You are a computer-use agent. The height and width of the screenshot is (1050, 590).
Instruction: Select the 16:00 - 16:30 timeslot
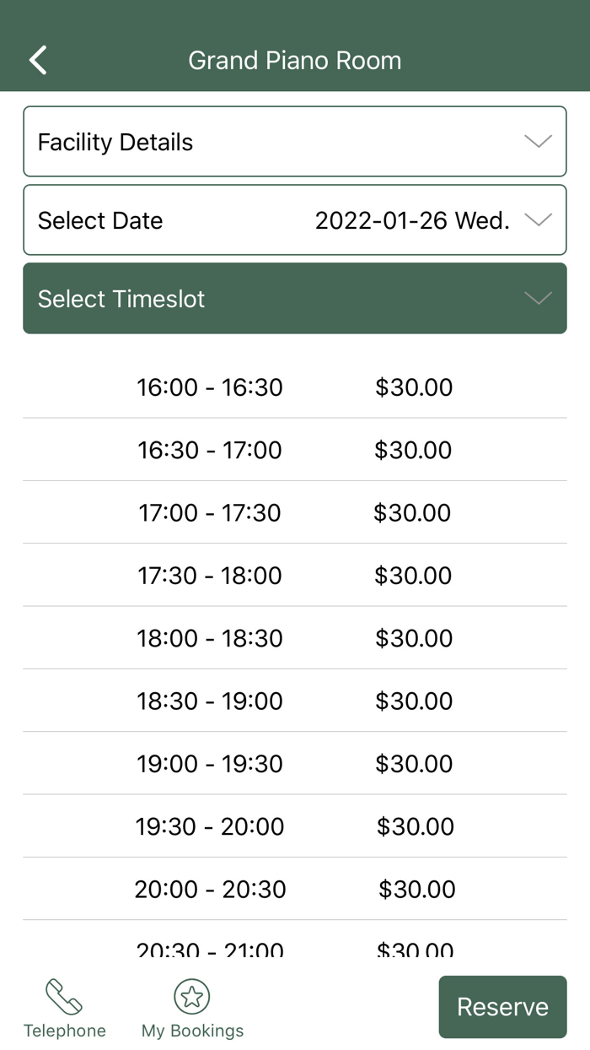point(294,387)
